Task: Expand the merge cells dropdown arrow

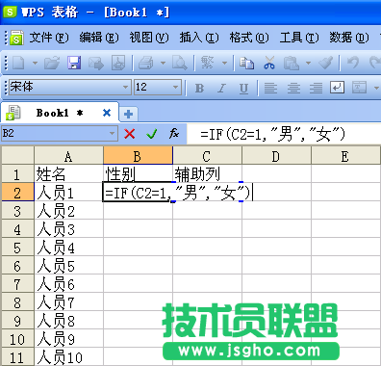Action: (376, 88)
